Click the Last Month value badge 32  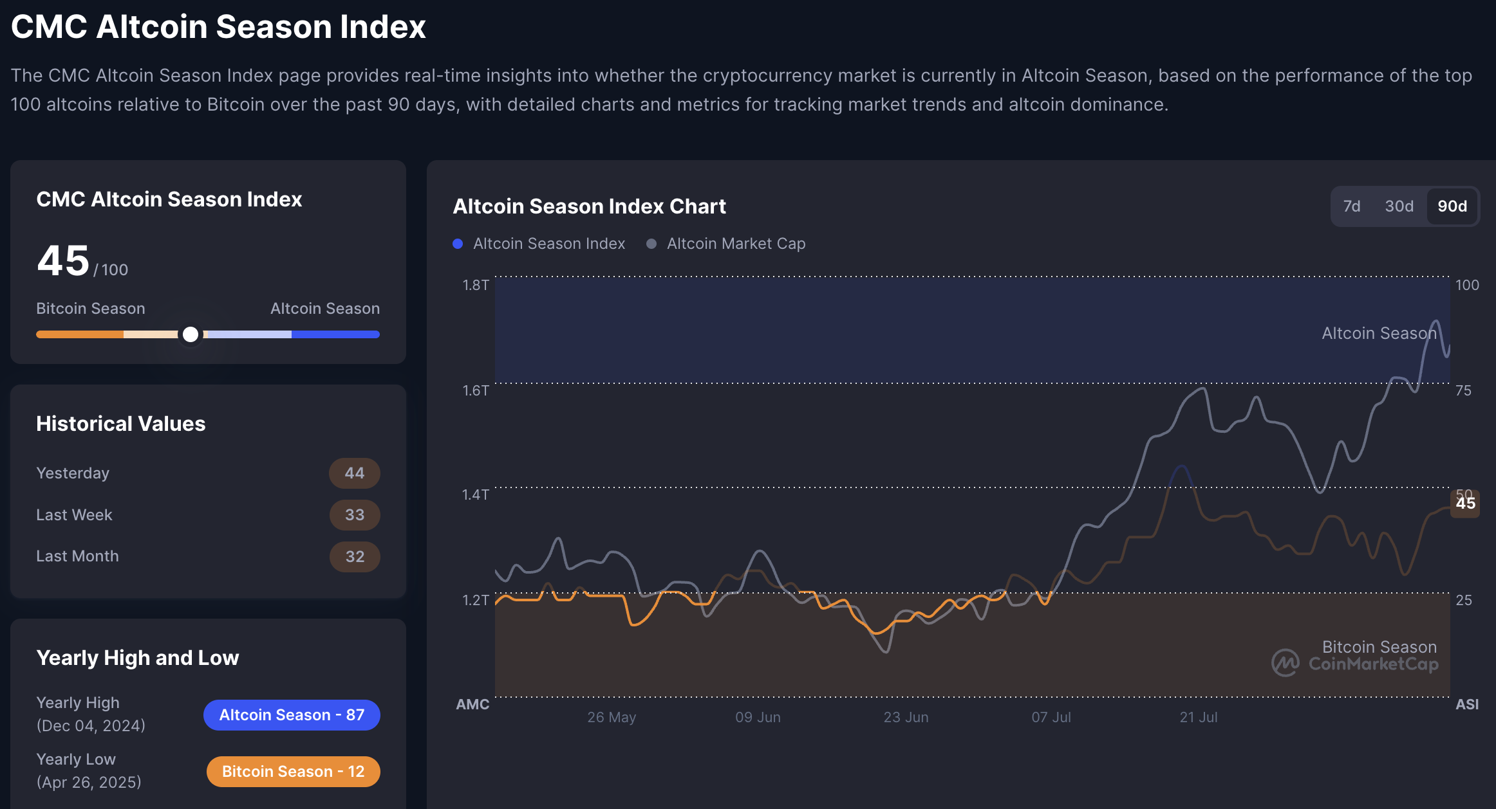[354, 557]
